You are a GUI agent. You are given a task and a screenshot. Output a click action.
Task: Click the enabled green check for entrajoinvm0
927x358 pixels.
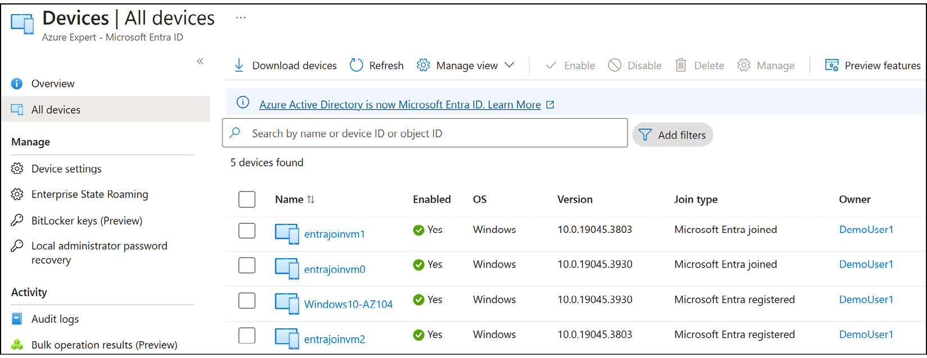[419, 265]
